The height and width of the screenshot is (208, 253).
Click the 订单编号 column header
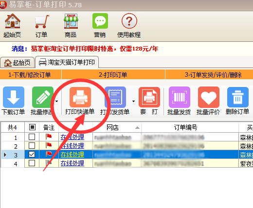pos(190,127)
